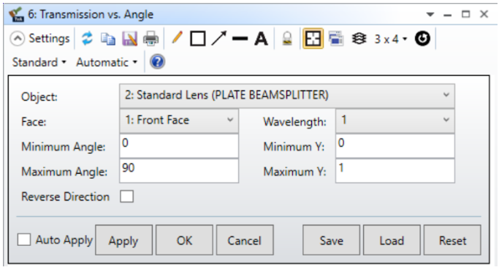The width and height of the screenshot is (499, 270).
Task: Open the blue help question icon
Action: (157, 62)
